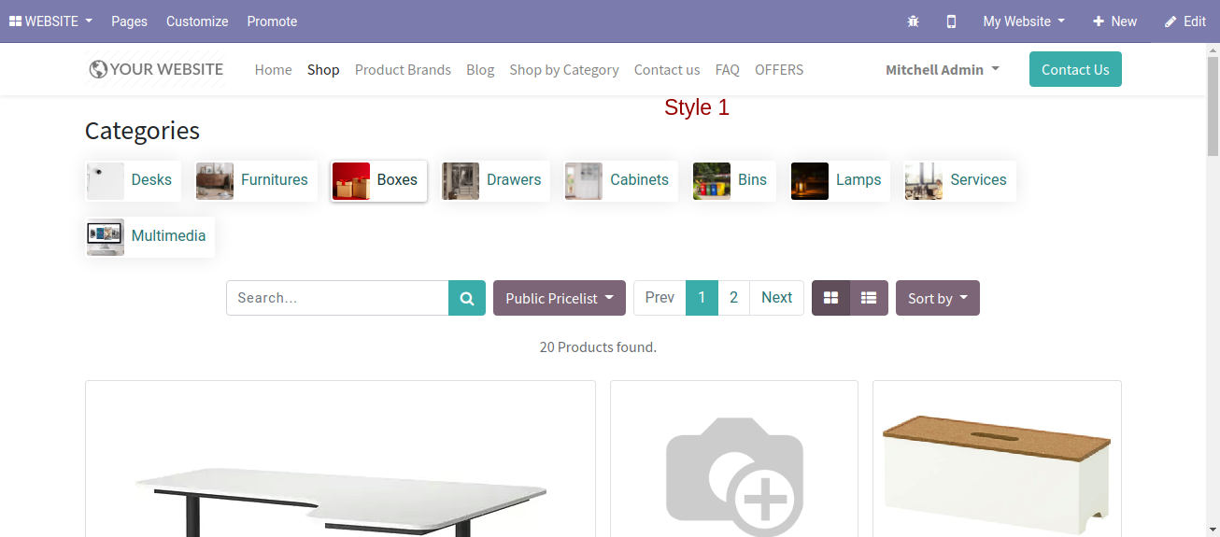1220x537 pixels.
Task: Select the Services category
Action: tap(959, 180)
